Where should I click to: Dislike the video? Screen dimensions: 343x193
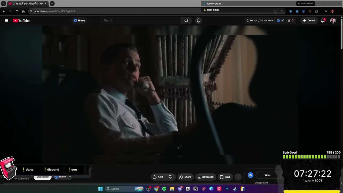[170, 177]
